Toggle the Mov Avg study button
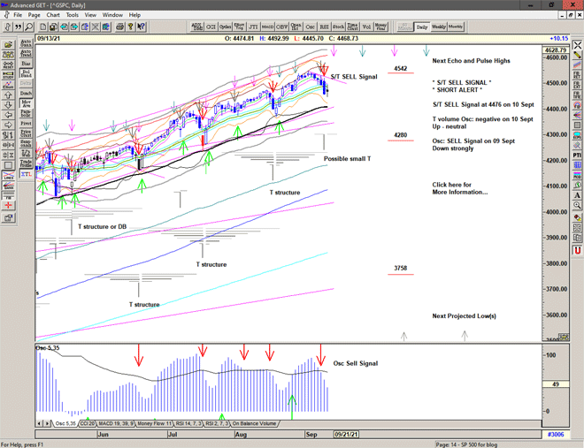Screen dimensions: 584x448 click(26, 104)
